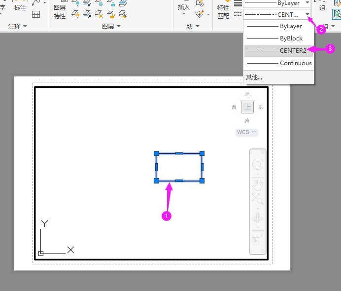
Task: Click the sun thaw all layers icon
Action: click(x=99, y=15)
